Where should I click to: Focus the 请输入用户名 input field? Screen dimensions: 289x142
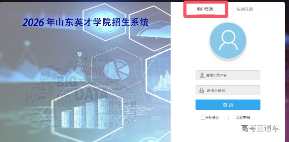coord(228,75)
